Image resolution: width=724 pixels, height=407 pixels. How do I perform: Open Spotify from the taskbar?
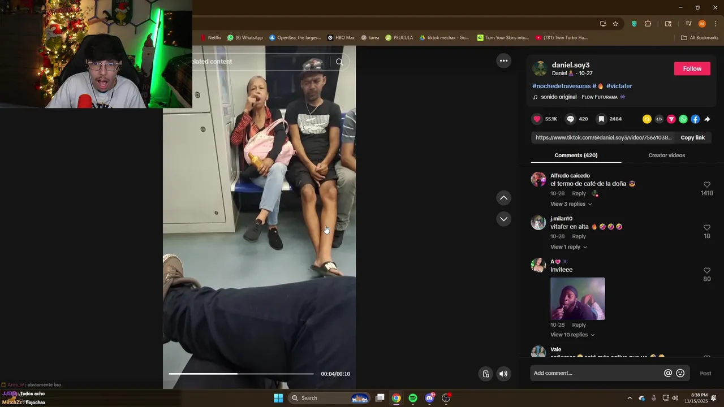click(413, 398)
